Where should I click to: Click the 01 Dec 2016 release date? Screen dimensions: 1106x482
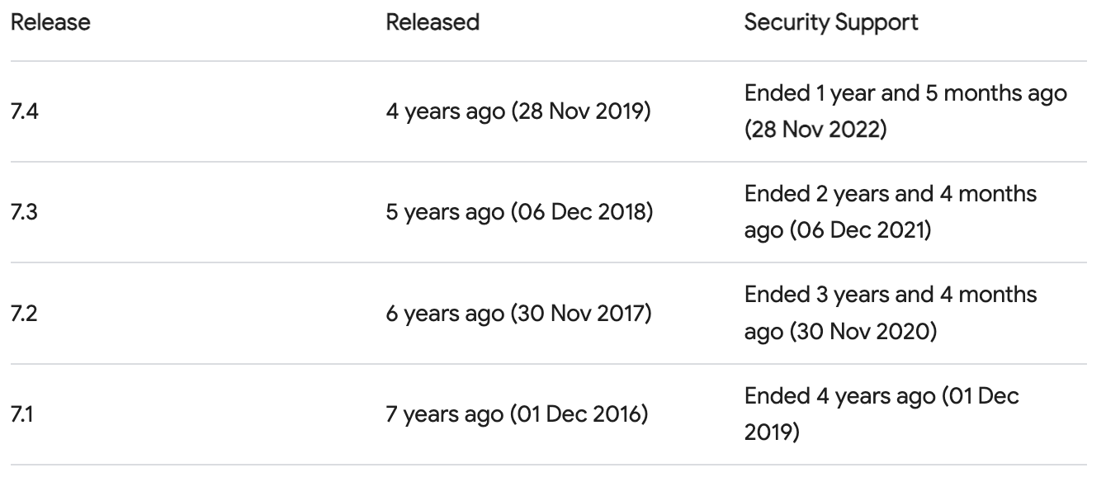(x=580, y=414)
